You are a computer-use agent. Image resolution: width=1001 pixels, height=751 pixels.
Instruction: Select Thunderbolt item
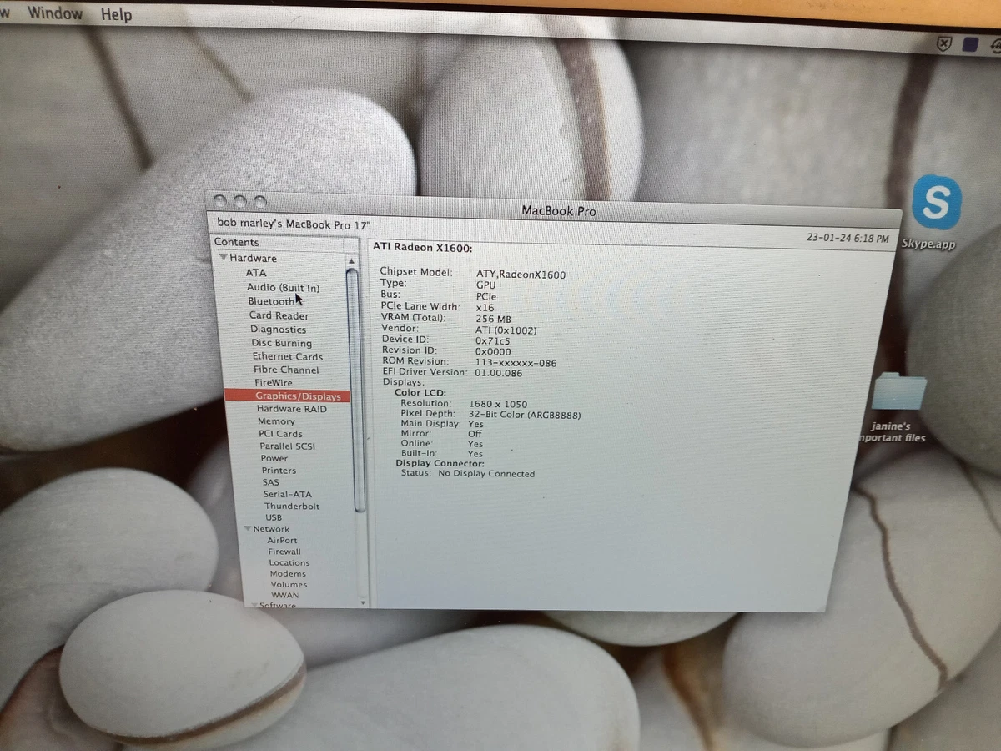click(292, 507)
